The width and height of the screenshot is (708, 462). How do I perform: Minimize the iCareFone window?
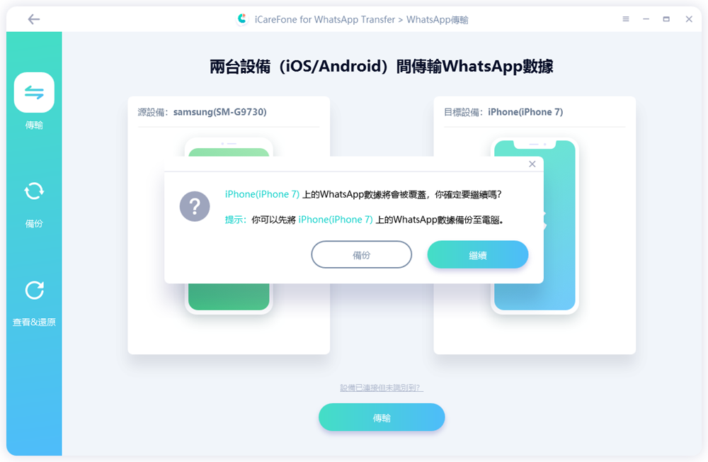[646, 19]
